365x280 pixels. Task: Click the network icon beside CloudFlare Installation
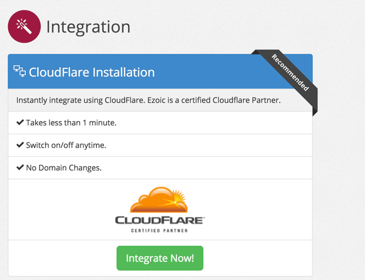tap(19, 71)
